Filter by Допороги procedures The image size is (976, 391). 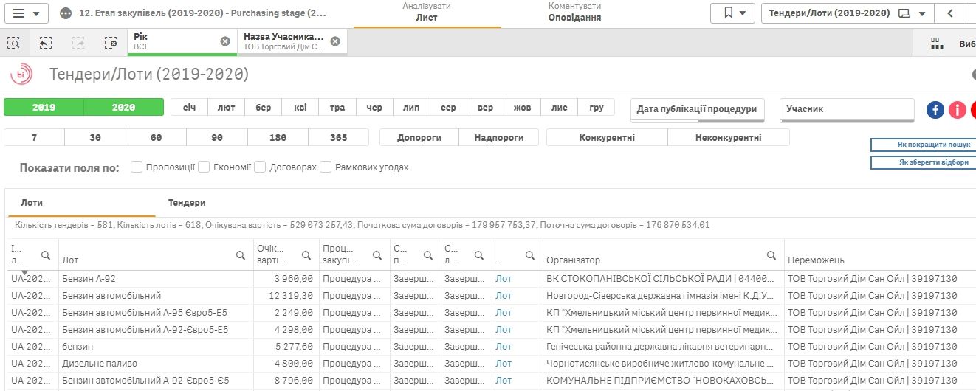click(419, 138)
